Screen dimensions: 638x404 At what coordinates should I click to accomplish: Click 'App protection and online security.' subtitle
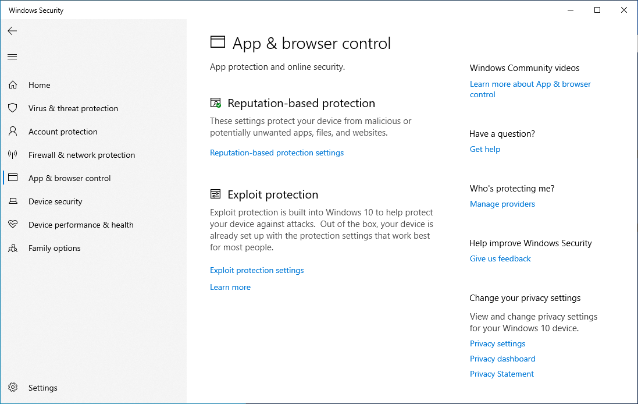pos(277,67)
